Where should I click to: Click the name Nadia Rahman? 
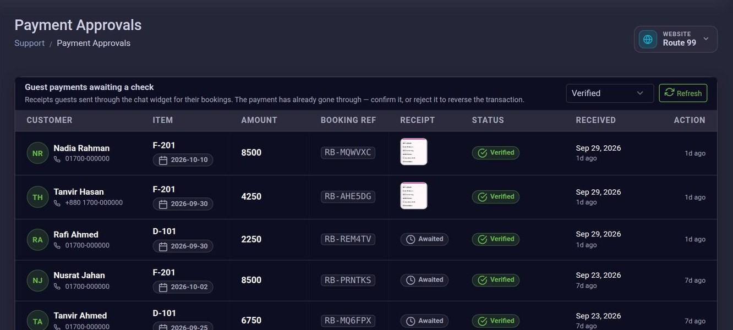(81, 148)
